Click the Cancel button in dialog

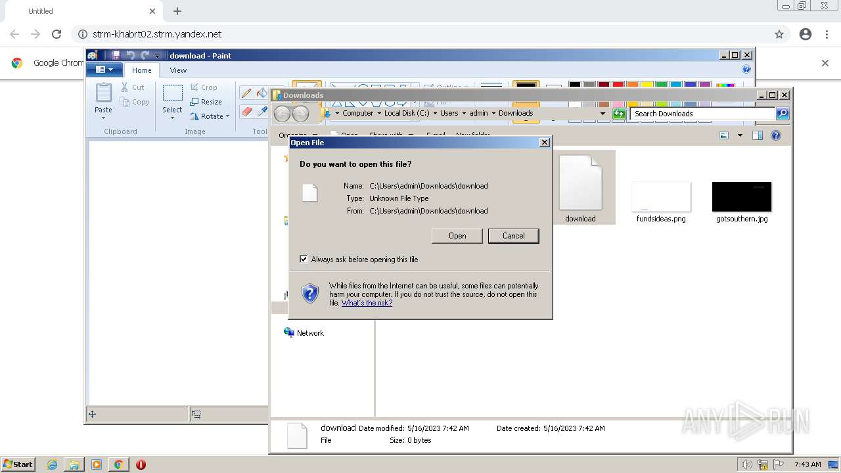click(x=514, y=236)
